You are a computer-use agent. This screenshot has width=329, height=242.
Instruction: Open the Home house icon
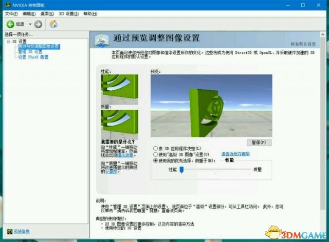click(x=53, y=24)
